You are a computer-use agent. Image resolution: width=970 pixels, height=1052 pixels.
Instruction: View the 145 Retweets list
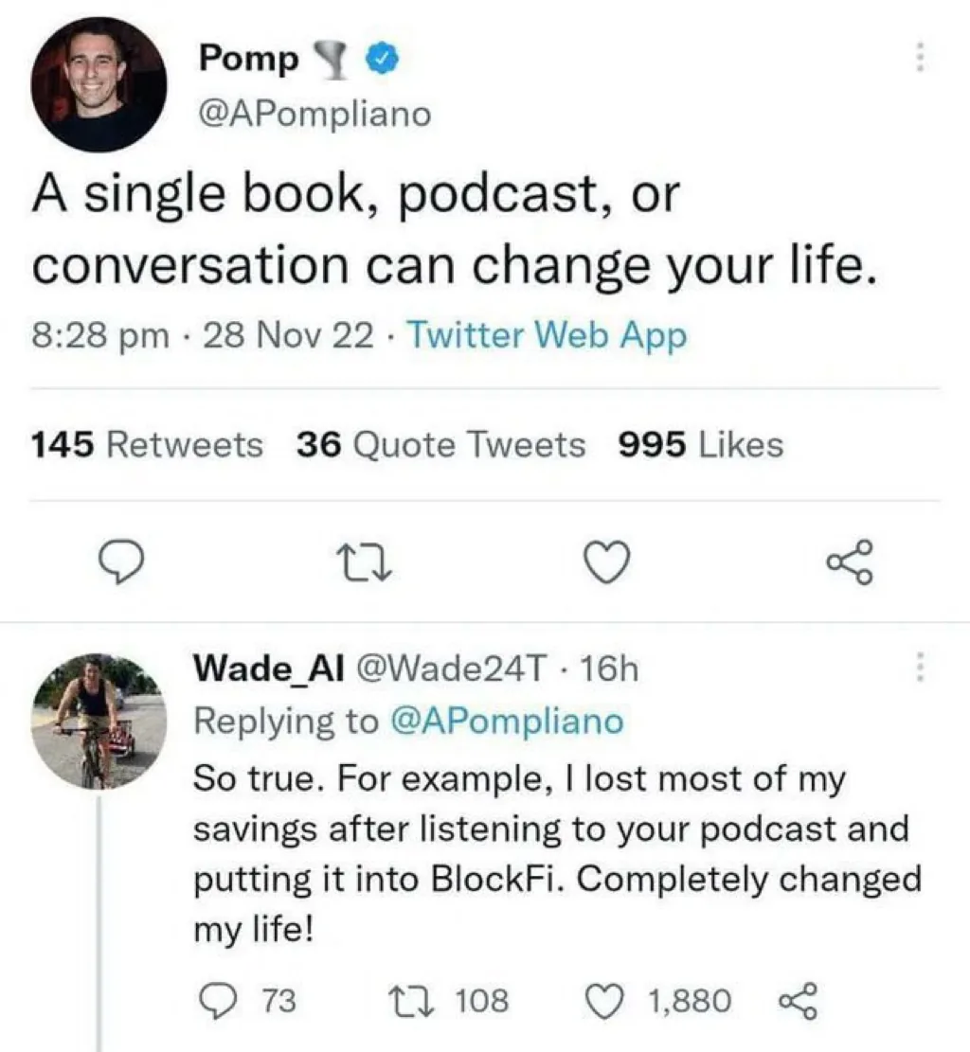tap(148, 444)
